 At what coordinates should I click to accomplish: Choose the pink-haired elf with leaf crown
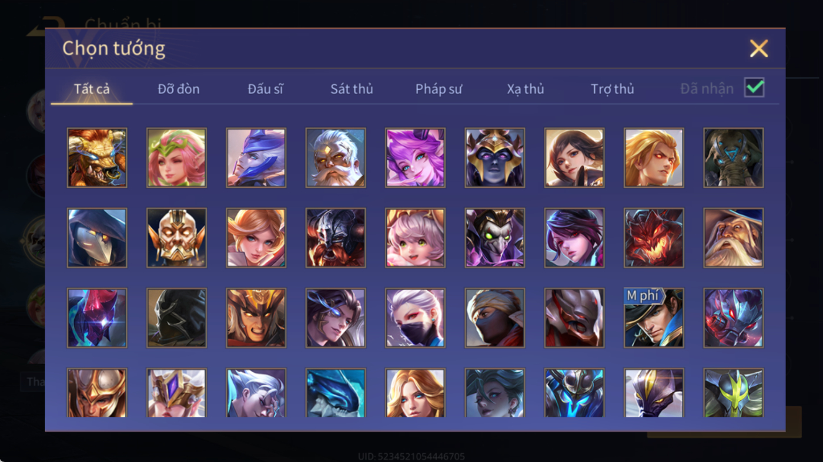[x=176, y=158]
